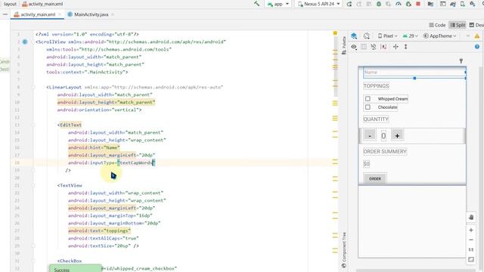Open the API 29 version dropdown

(410, 36)
